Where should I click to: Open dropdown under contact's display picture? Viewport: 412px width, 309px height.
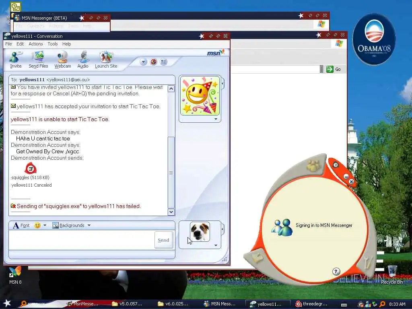[x=216, y=119]
